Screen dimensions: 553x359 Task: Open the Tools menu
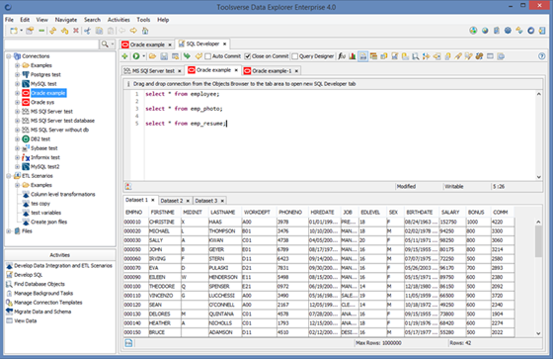[x=143, y=20]
